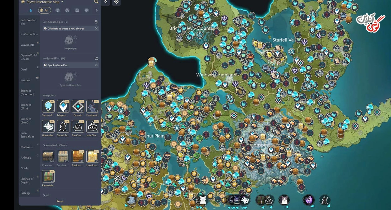Image resolution: width=391 pixels, height=210 pixels.
Task: Open Guide category
Action: [24, 168]
